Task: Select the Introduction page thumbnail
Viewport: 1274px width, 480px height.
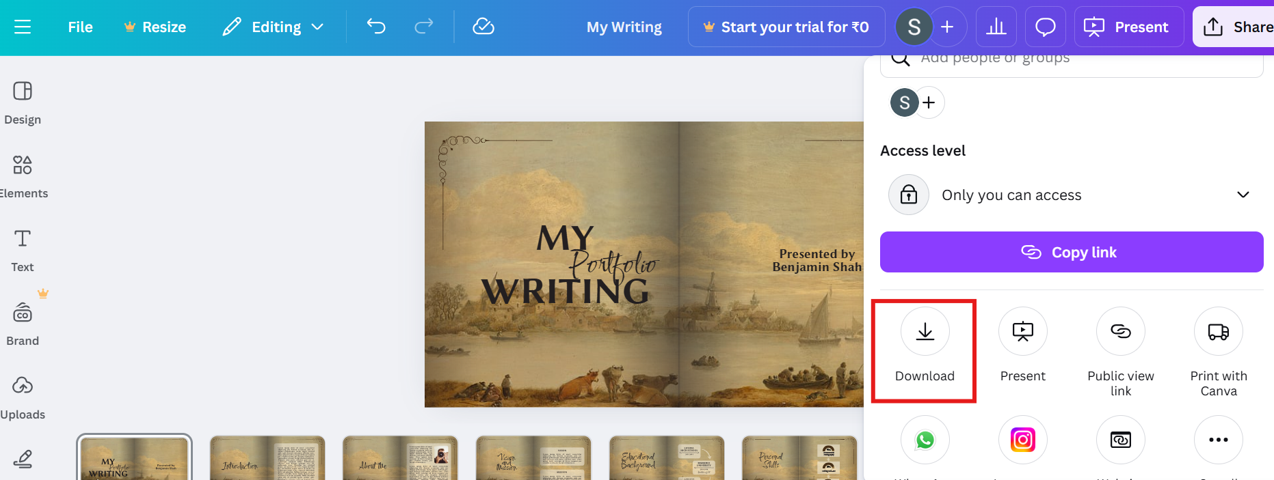Action: pos(267,457)
